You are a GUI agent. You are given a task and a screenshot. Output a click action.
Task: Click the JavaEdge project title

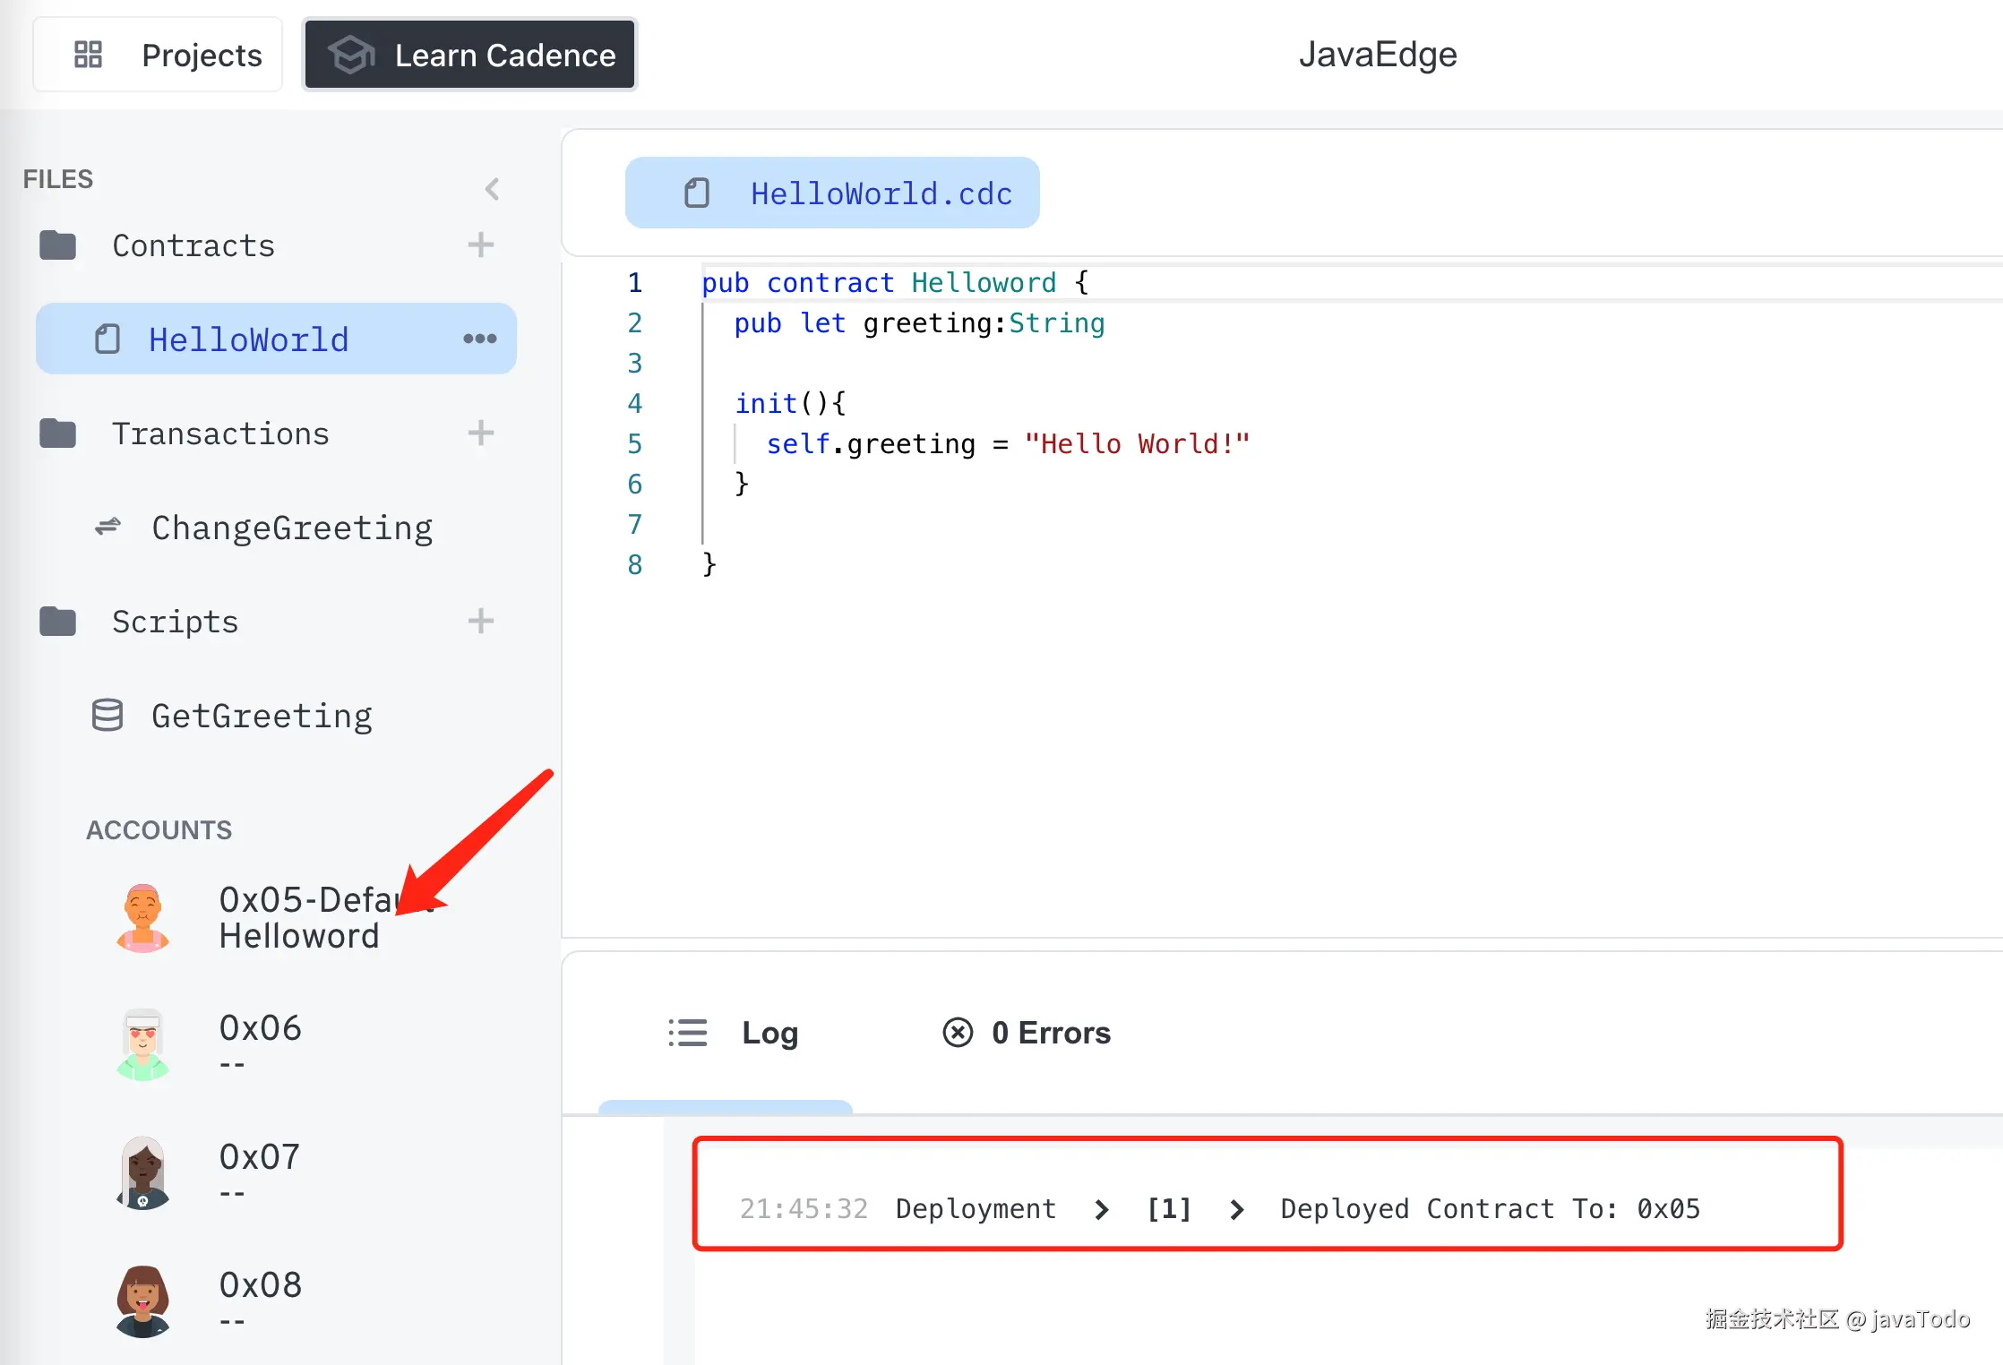(x=1377, y=55)
